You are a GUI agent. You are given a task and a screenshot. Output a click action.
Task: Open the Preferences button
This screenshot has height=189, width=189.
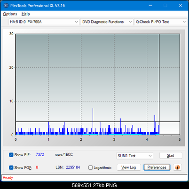click(157, 167)
